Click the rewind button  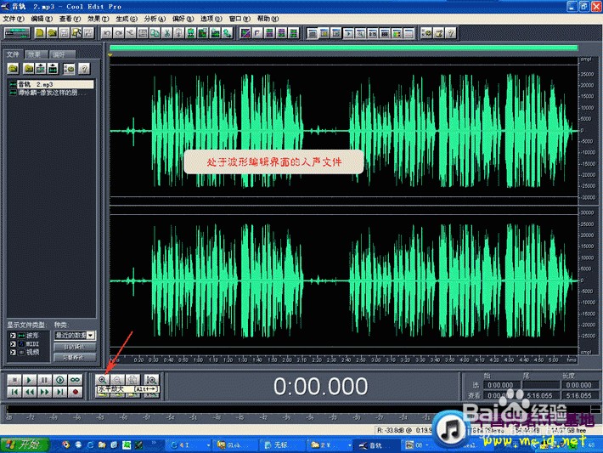(29, 392)
